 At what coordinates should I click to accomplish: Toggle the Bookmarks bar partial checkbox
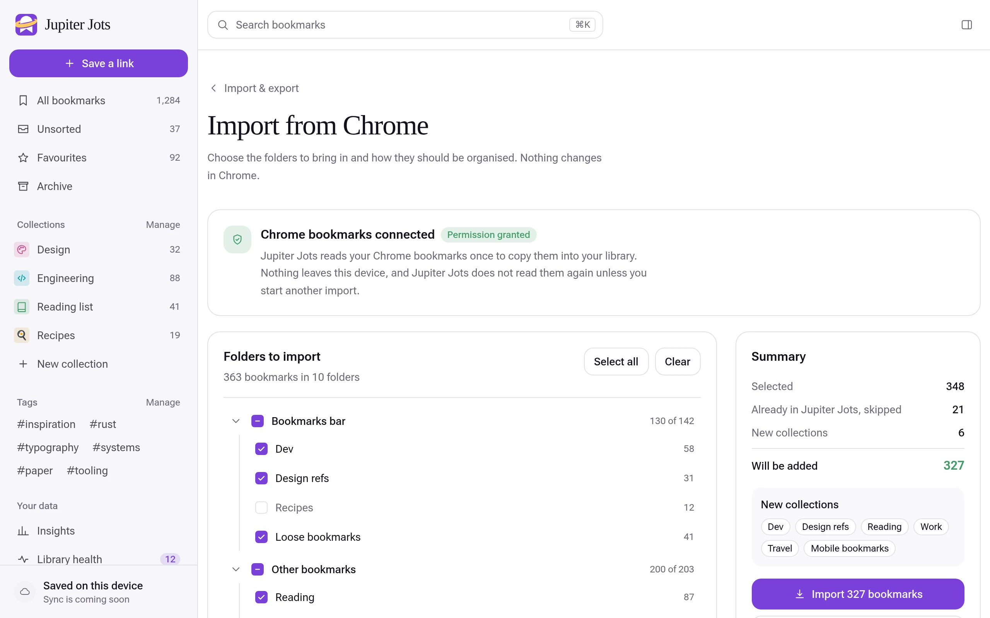(x=257, y=421)
